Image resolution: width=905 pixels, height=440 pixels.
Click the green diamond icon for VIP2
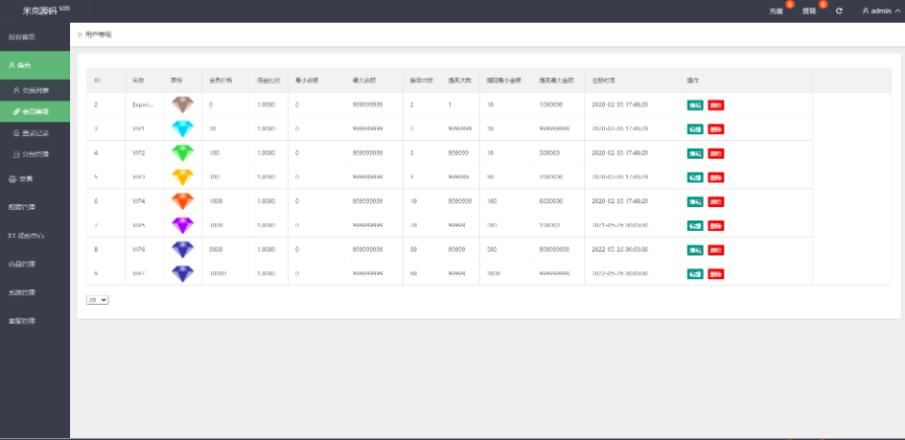tap(183, 153)
